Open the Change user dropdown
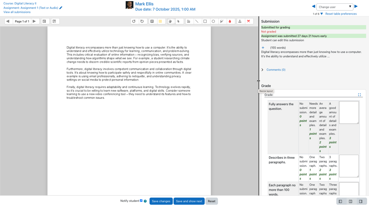 (335, 7)
